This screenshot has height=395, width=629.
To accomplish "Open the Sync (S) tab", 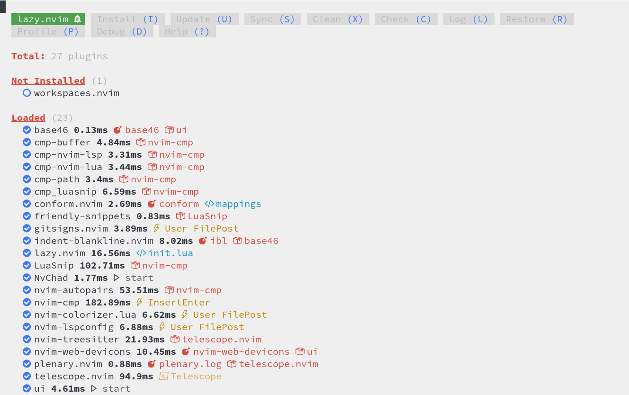I will (x=273, y=19).
